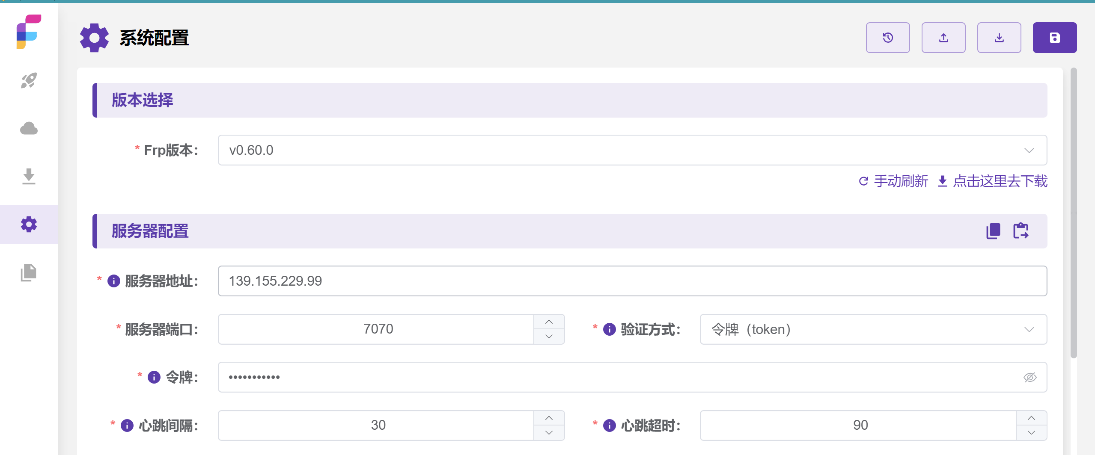Click the save configuration button
The width and height of the screenshot is (1095, 455).
1054,38
